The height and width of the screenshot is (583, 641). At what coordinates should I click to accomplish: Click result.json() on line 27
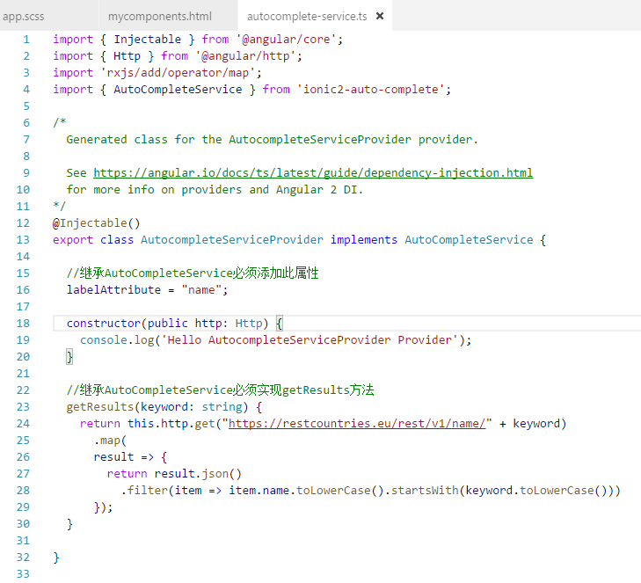[x=198, y=474]
